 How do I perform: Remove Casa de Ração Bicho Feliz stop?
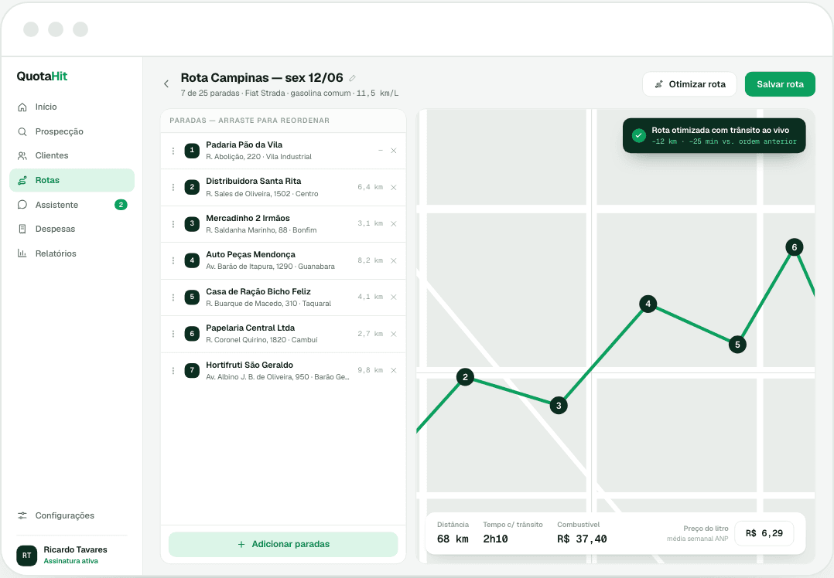[x=394, y=297]
